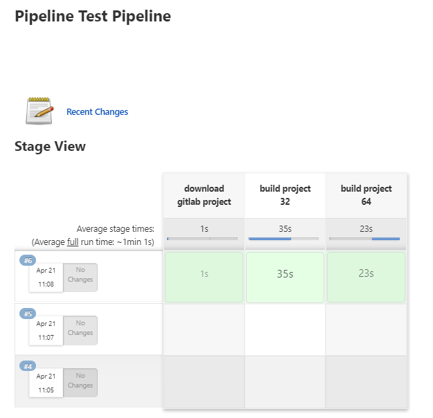
Task: Click No Changes box for build #5
Action: point(80,329)
